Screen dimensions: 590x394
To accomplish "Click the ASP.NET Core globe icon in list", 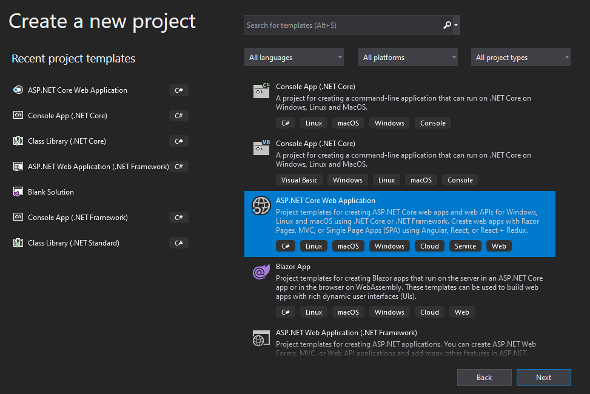I will 261,206.
